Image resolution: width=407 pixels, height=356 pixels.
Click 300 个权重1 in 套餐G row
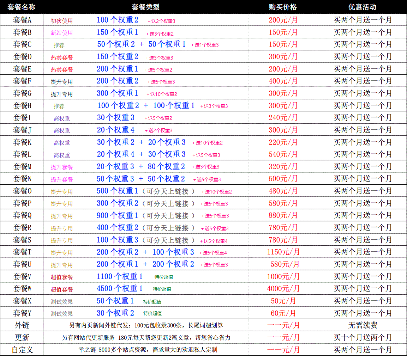(x=118, y=93)
